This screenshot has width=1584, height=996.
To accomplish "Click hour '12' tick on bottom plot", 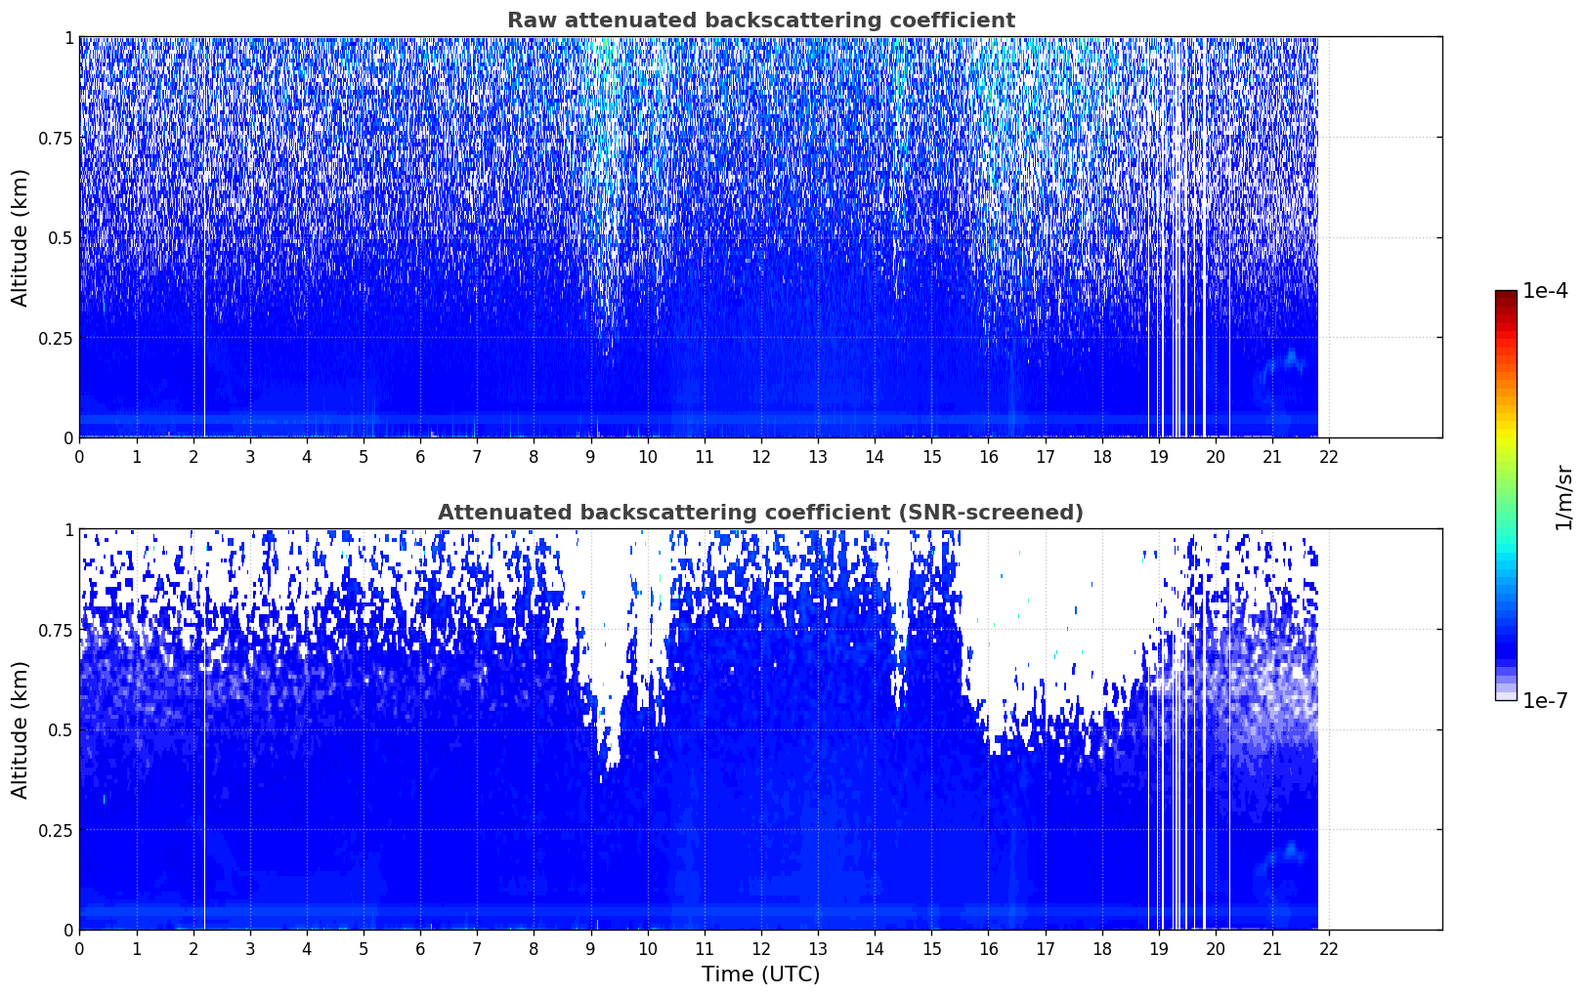I will coord(761,948).
